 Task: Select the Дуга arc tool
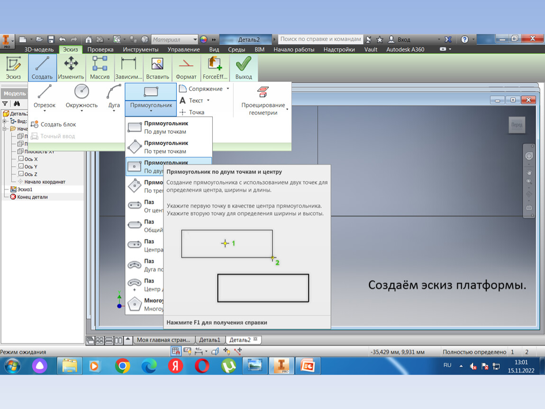114,97
